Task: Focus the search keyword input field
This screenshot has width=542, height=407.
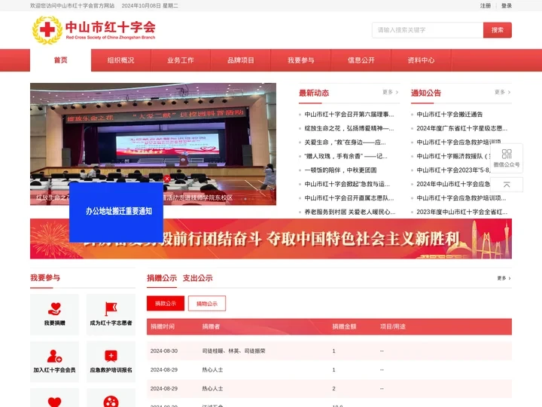Action: [428, 30]
